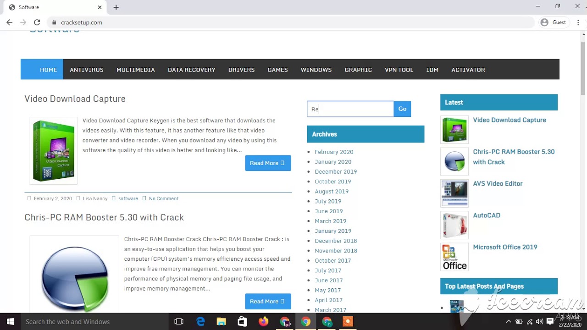The height and width of the screenshot is (330, 587).
Task: Go to the HOME menu item
Action: tap(48, 70)
